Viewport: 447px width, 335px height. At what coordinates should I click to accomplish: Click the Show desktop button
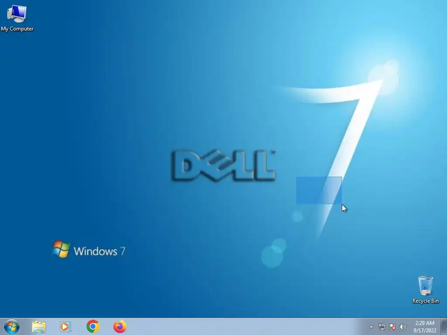[x=444, y=326]
